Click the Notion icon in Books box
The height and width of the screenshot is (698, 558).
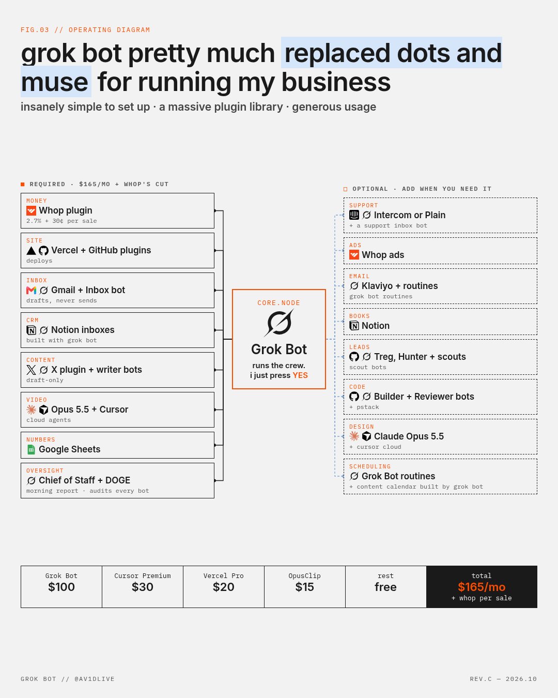354,325
